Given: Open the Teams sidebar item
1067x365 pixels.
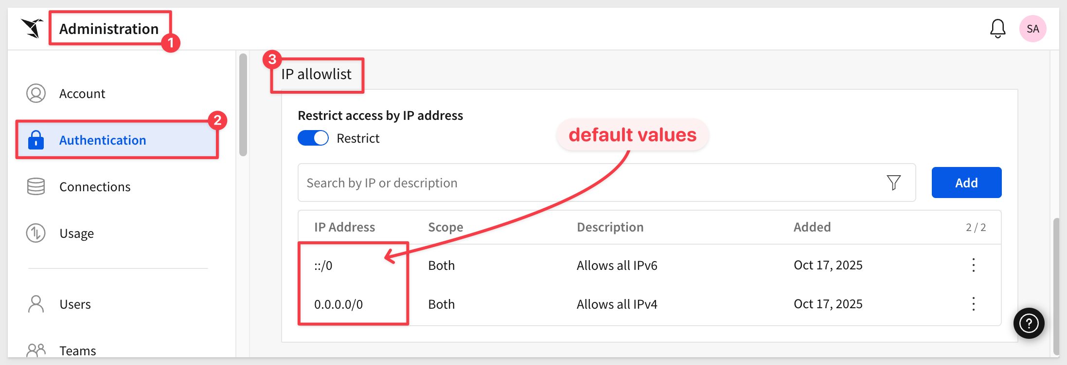Looking at the screenshot, I should (77, 350).
